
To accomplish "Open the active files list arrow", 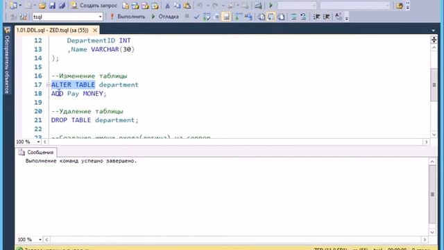I will coord(433,31).
